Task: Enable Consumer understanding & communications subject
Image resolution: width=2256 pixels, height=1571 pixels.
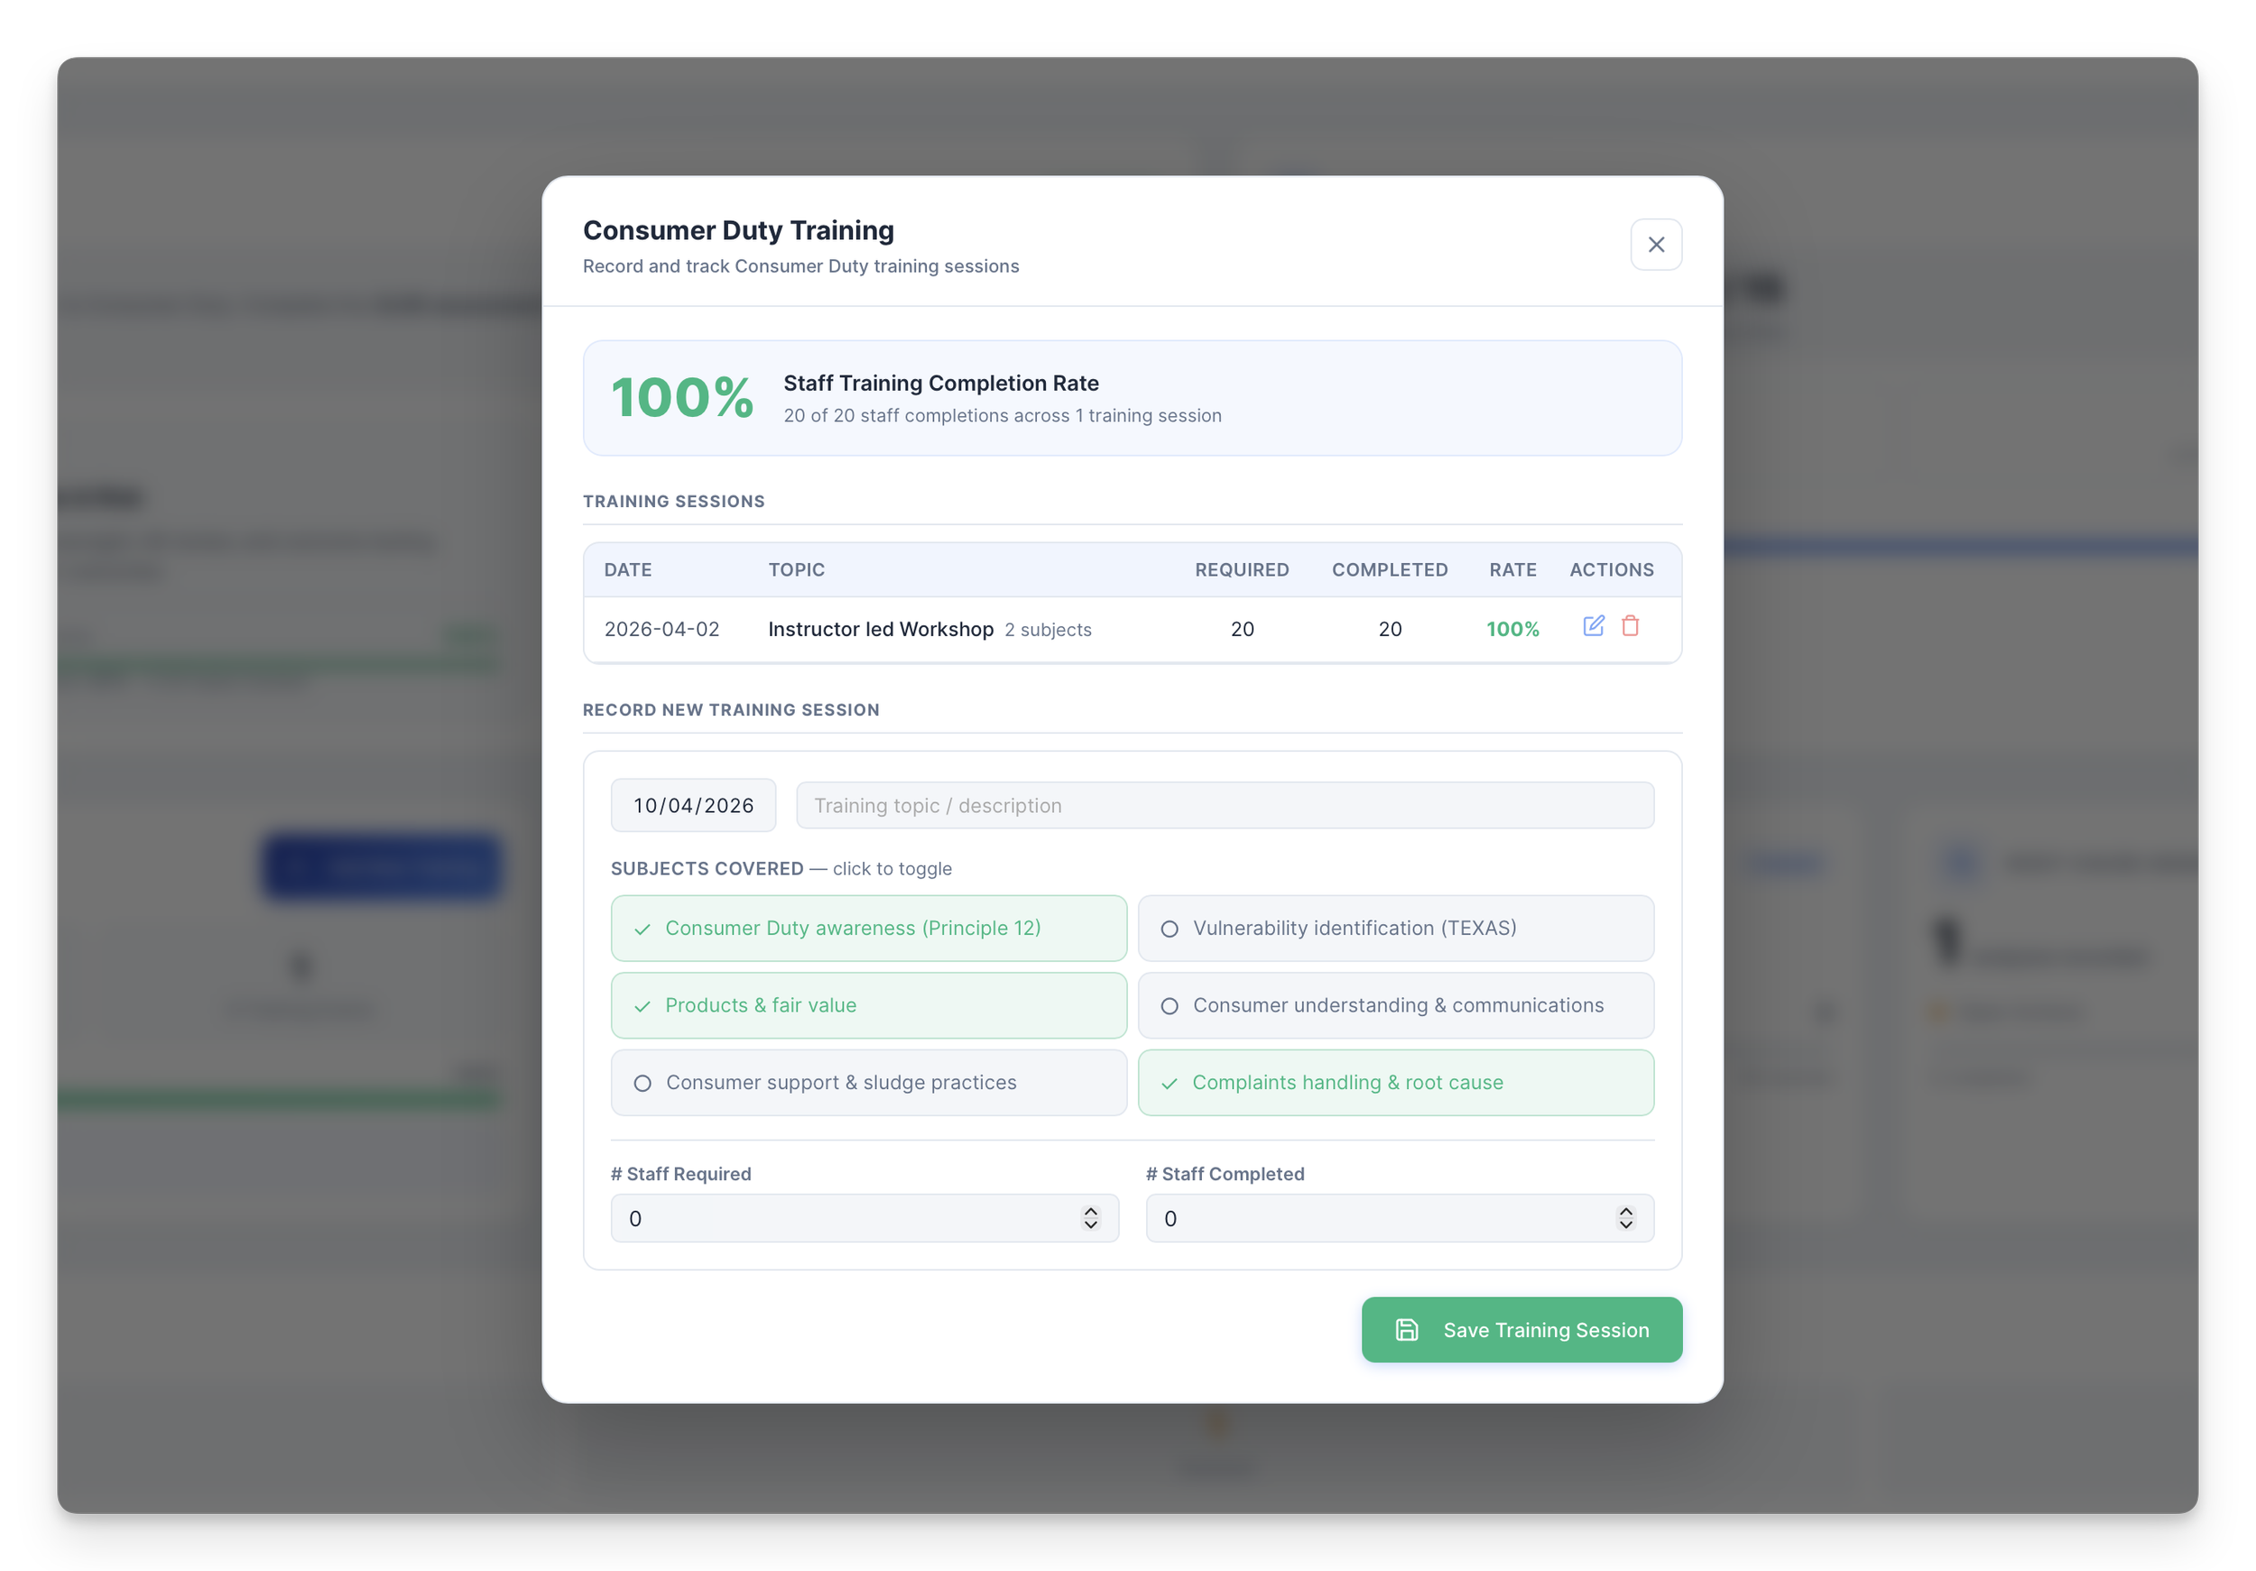Action: 1395,1005
